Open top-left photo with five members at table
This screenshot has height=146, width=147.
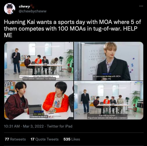click(x=39, y=61)
